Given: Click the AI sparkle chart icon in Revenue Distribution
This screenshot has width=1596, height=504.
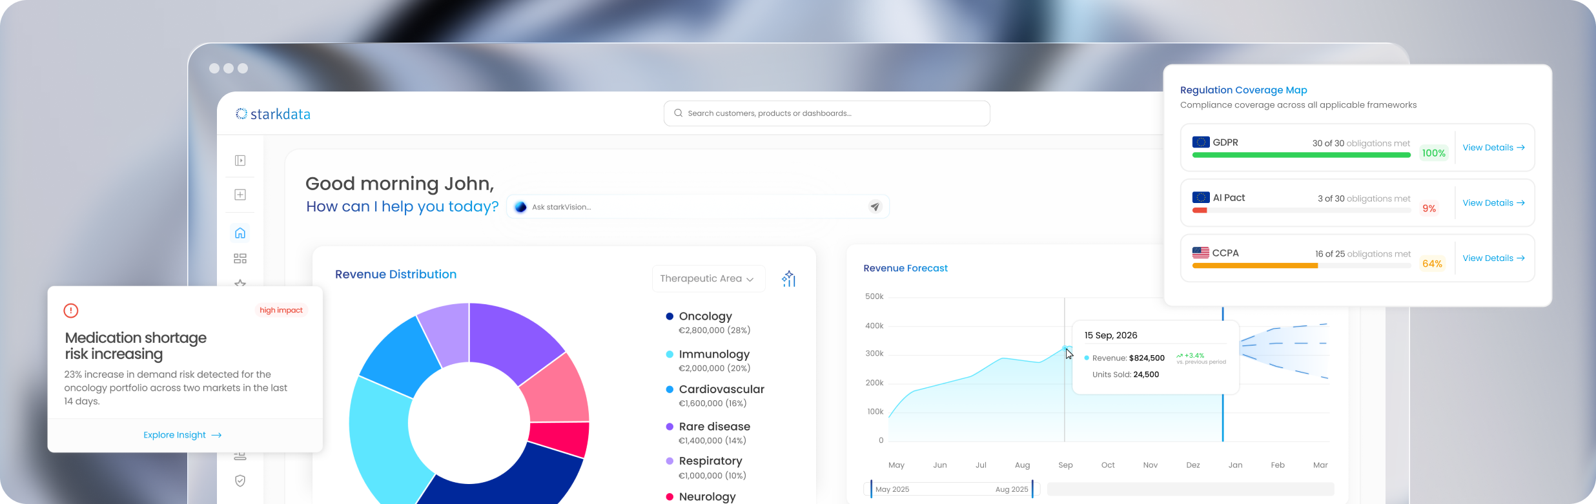Looking at the screenshot, I should pos(788,278).
